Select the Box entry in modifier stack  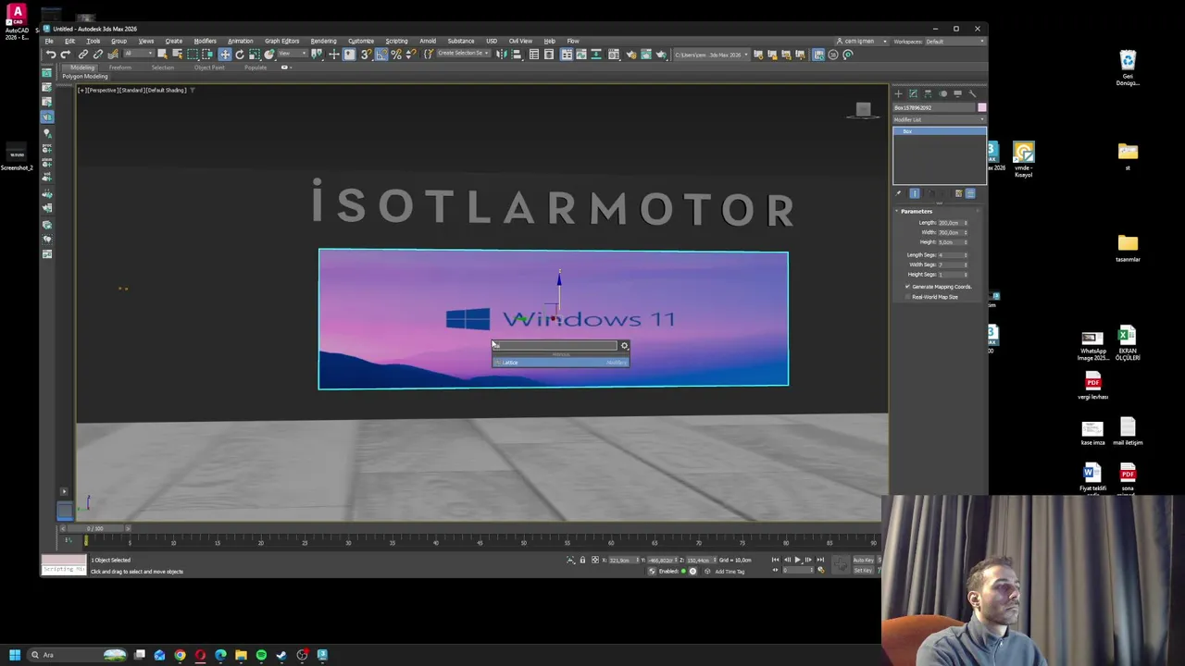click(940, 131)
